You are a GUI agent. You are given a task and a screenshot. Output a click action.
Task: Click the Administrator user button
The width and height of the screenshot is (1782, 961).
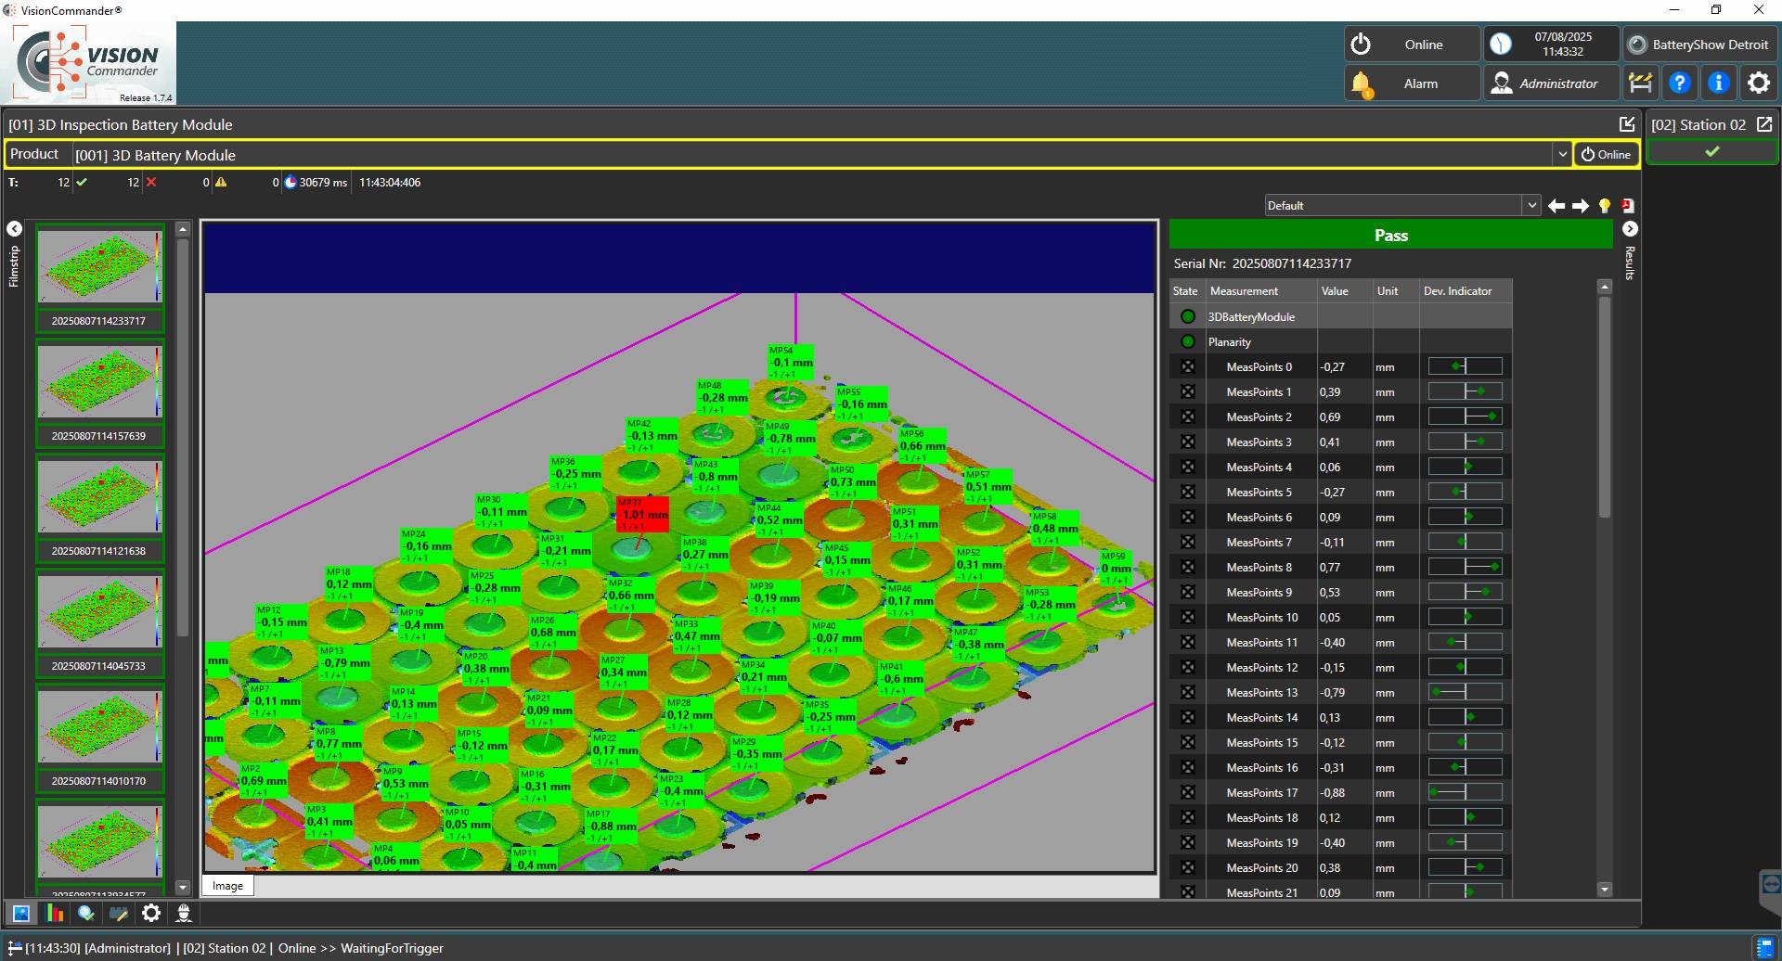coord(1550,83)
